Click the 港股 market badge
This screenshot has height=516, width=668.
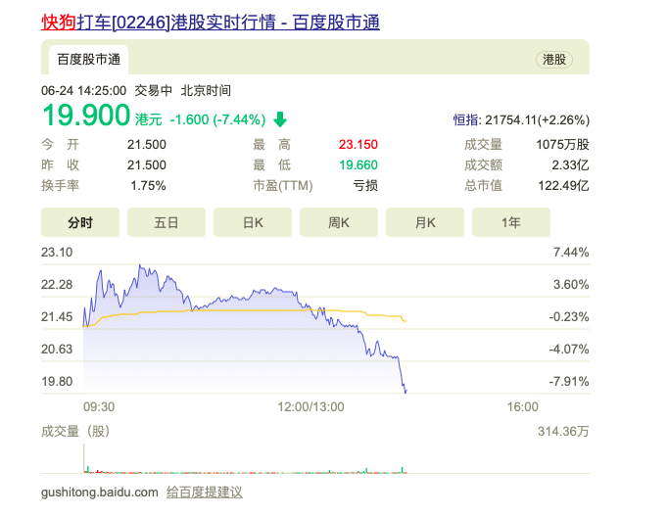click(x=554, y=60)
